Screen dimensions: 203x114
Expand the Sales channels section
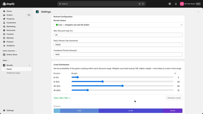[9, 51]
